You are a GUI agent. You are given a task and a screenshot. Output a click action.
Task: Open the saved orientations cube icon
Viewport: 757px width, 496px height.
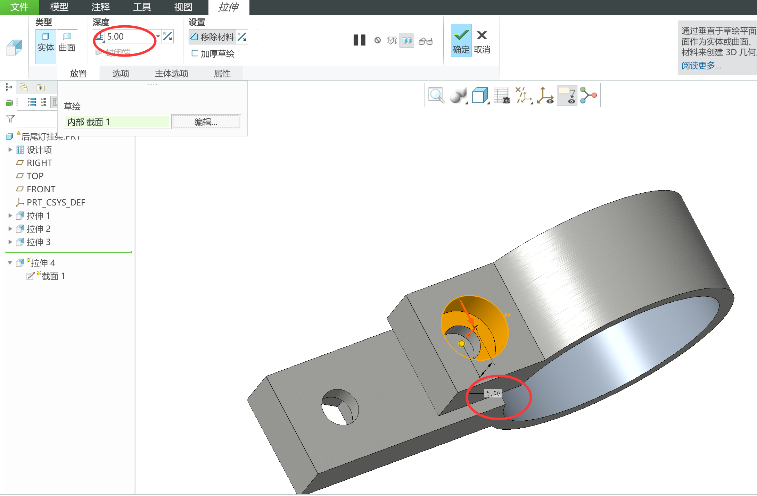click(480, 95)
